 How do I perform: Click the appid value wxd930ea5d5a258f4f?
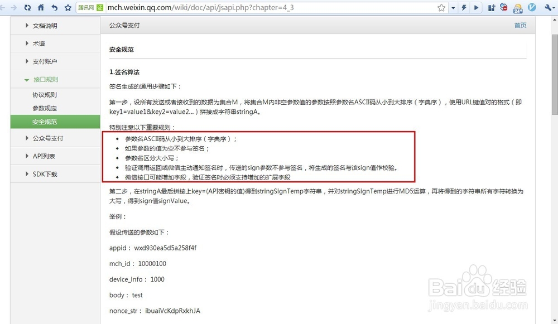click(x=165, y=248)
